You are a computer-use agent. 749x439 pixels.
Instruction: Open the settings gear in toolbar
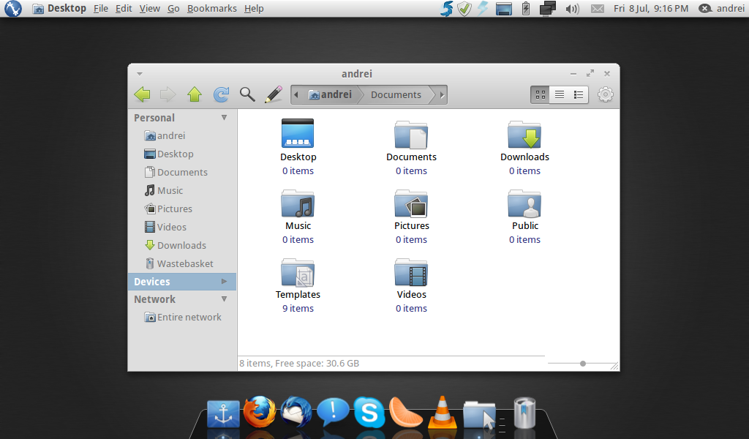coord(605,94)
